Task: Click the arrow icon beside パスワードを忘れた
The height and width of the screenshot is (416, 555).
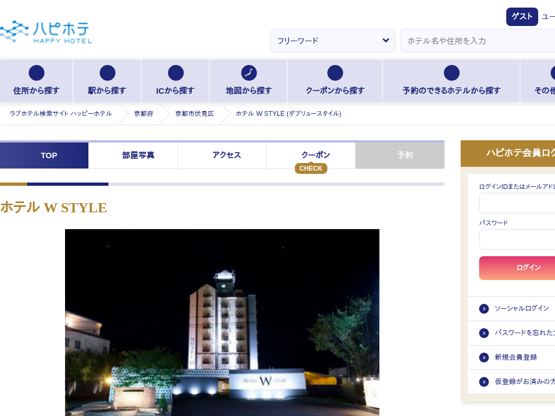Action: [x=484, y=333]
